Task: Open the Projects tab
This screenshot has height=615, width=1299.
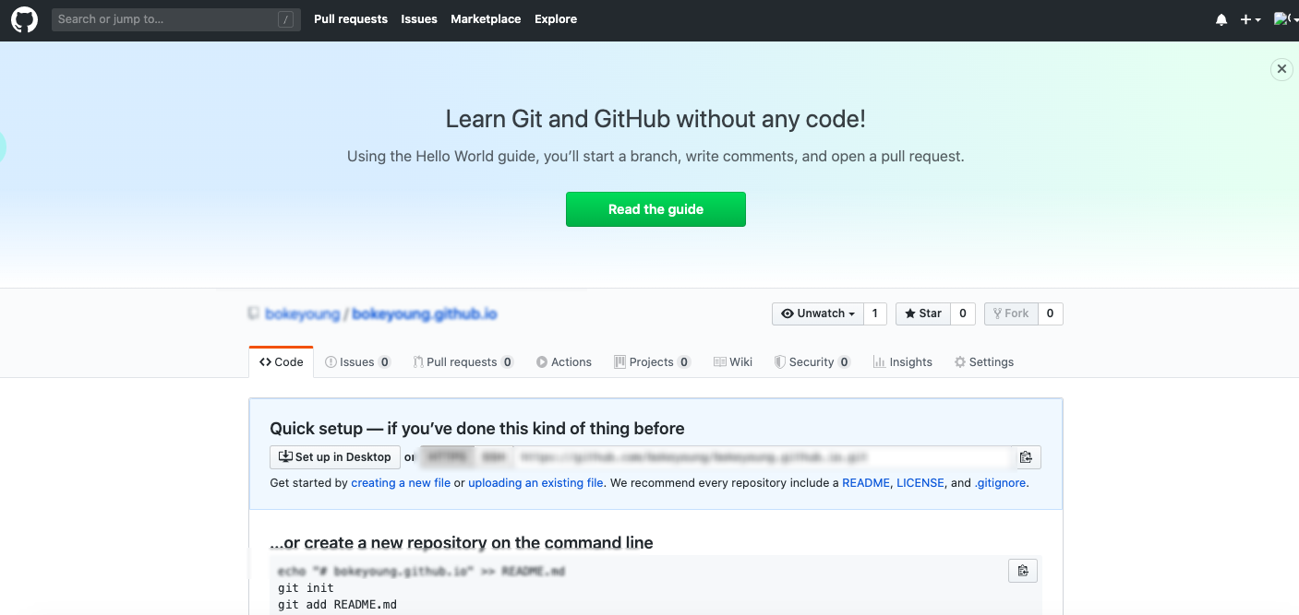Action: point(653,362)
